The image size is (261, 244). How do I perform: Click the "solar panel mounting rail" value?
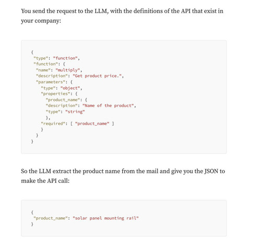pyautogui.click(x=105, y=218)
